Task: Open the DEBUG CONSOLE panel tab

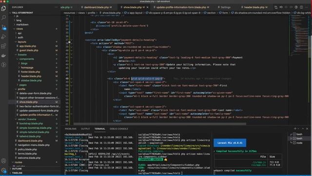Action: (119, 129)
